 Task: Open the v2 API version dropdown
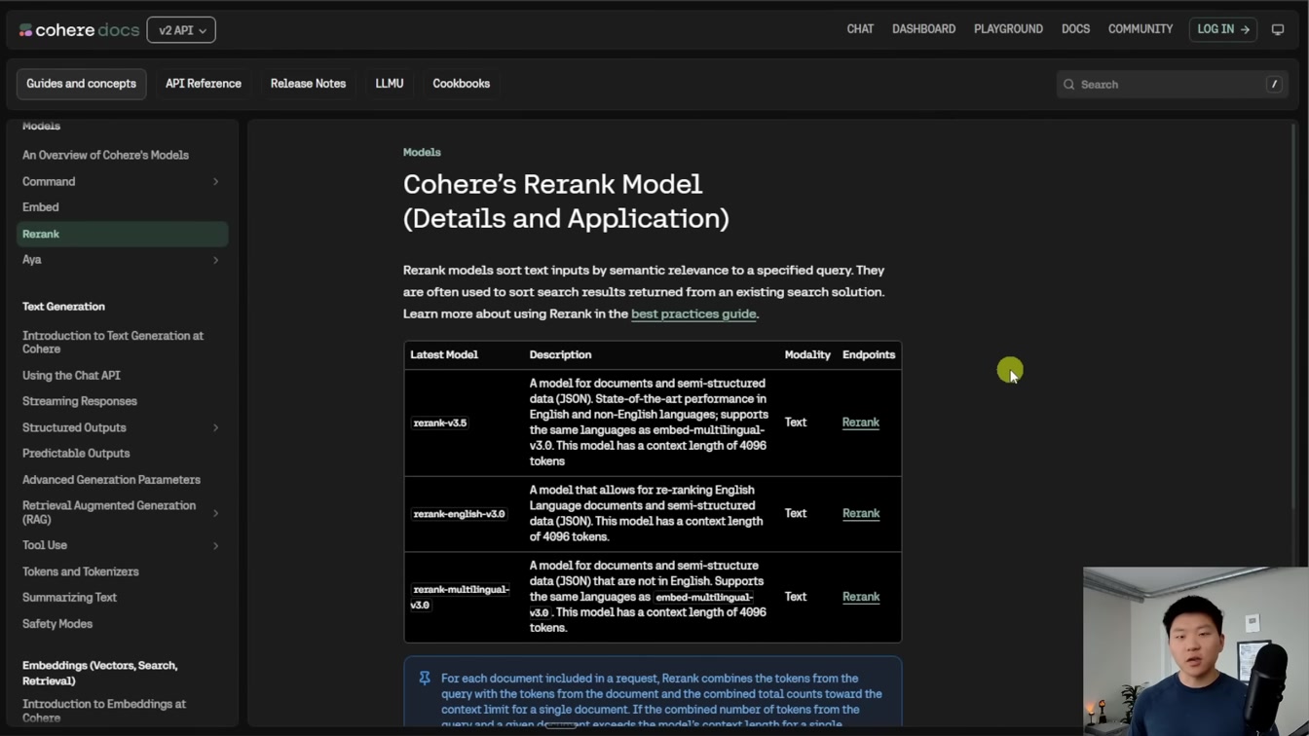[x=181, y=30]
